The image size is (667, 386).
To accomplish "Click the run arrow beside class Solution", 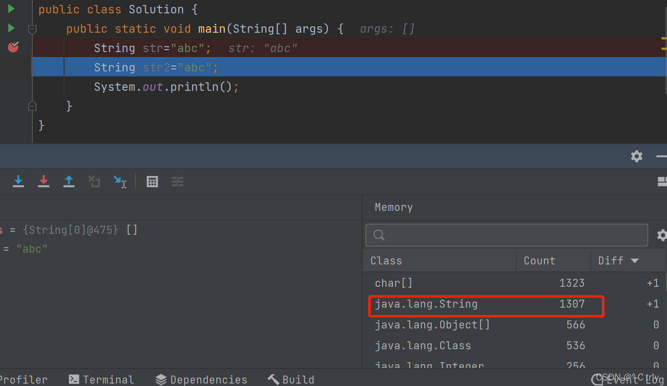I will (x=11, y=9).
